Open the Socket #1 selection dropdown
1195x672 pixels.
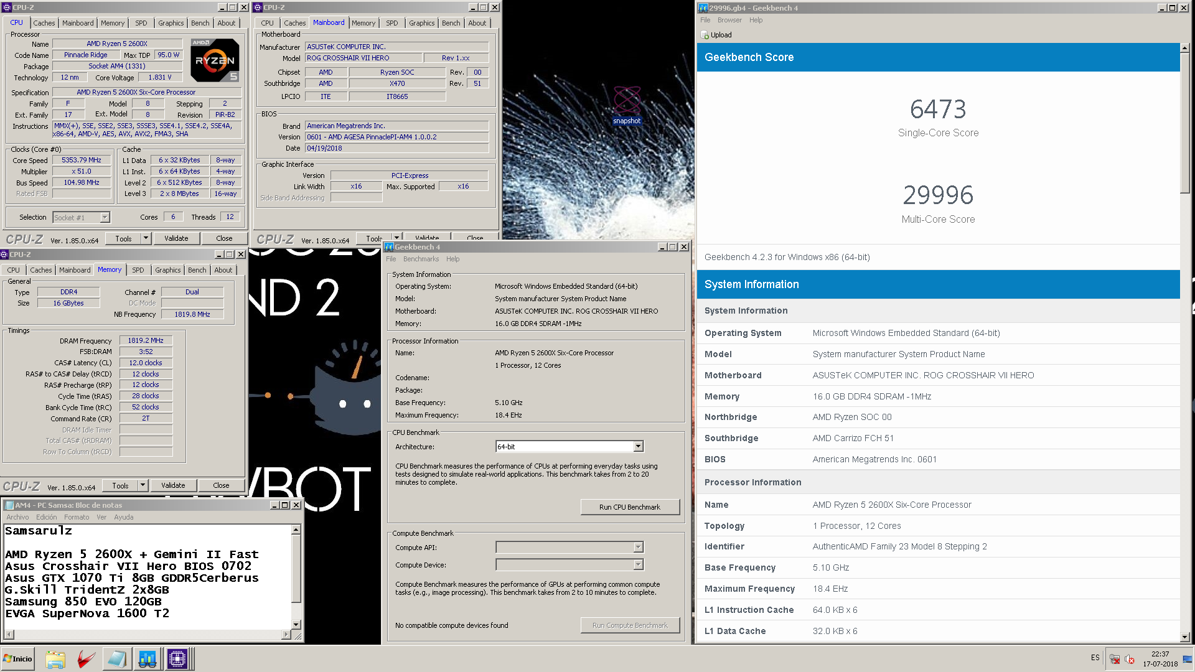tap(105, 217)
